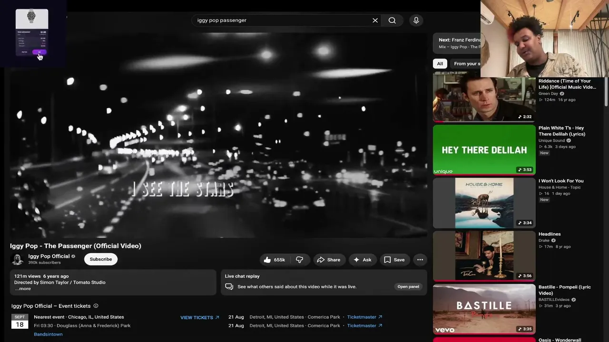Open the Green Day channel name
609x342 pixels.
[x=548, y=94]
